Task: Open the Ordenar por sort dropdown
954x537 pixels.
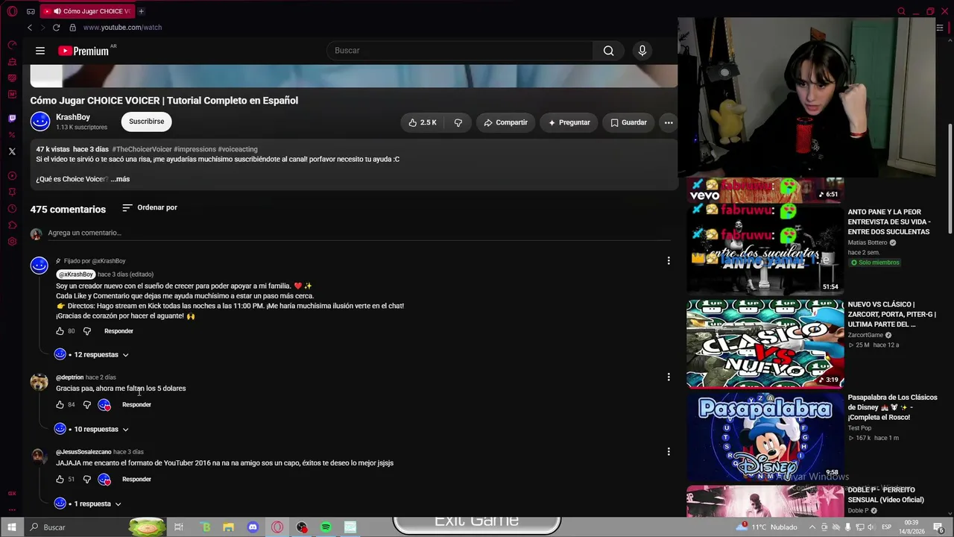Action: 150,207
